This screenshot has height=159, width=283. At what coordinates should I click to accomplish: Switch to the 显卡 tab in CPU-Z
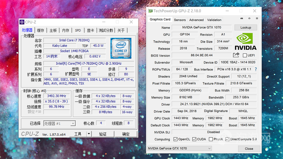click(x=90, y=31)
